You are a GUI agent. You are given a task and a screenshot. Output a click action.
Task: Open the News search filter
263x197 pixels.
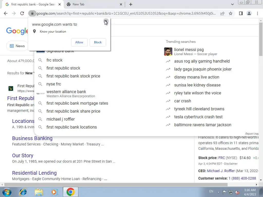pyautogui.click(x=17, y=46)
